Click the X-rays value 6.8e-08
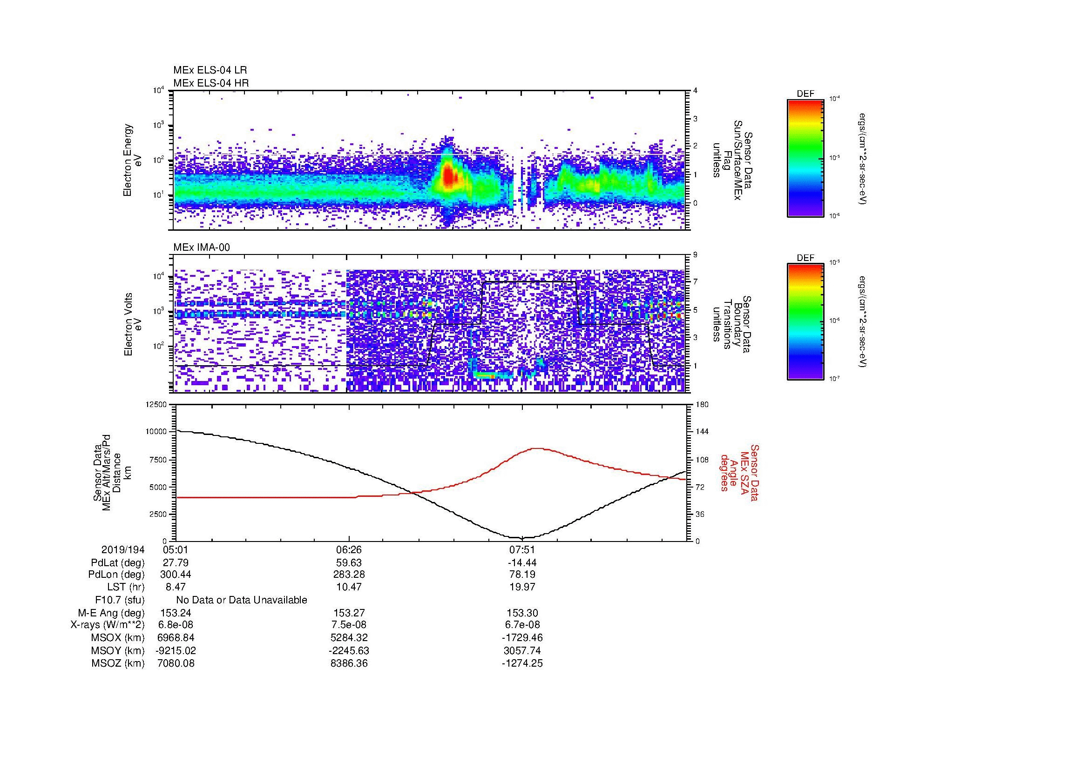Viewport: 1089px width, 769px height. coord(176,625)
